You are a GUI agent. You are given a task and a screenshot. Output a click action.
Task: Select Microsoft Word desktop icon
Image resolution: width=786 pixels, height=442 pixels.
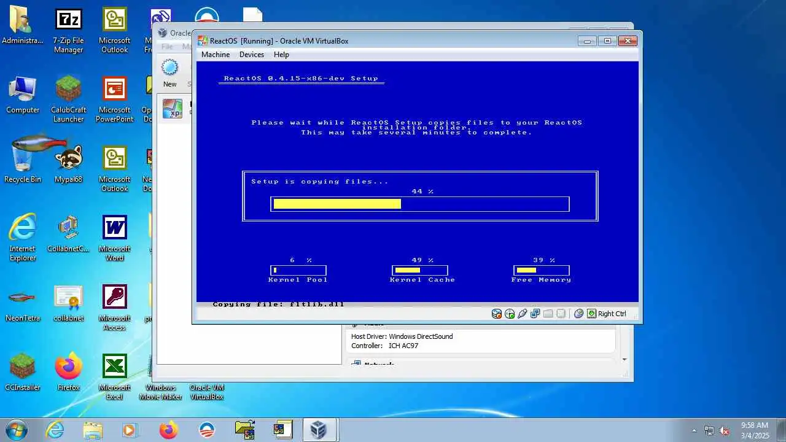(114, 238)
